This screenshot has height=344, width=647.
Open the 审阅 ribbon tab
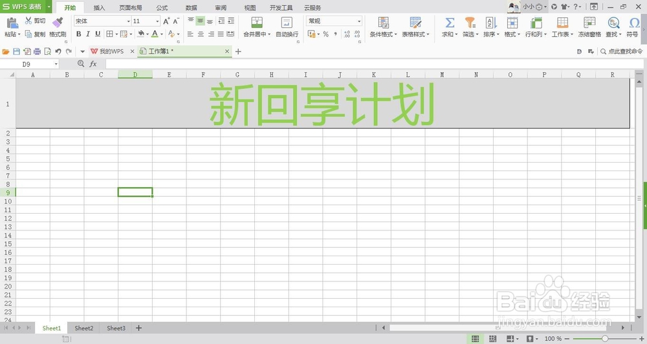[x=221, y=7]
